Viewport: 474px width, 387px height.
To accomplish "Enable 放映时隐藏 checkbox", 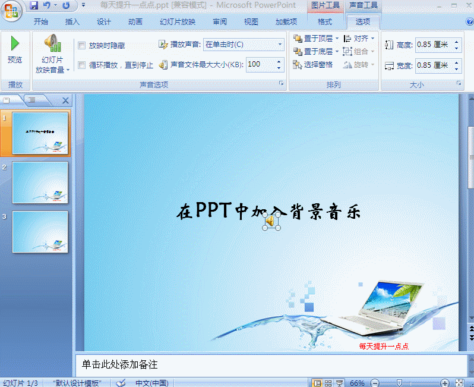I will [81, 45].
